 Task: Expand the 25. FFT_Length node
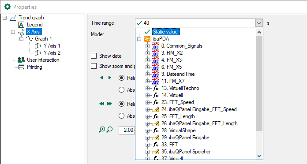147,116
